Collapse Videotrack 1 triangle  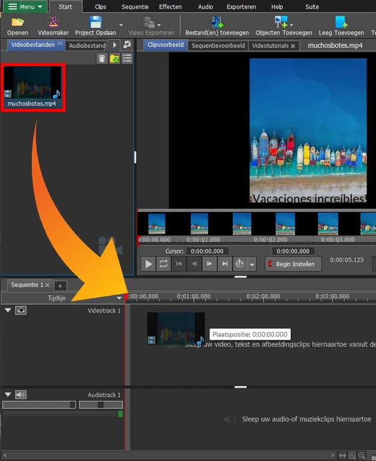(x=8, y=310)
